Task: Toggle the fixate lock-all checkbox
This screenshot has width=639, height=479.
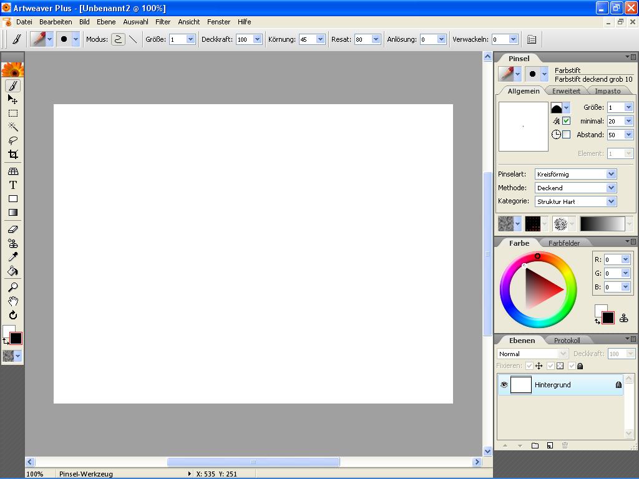Action: pyautogui.click(x=572, y=365)
